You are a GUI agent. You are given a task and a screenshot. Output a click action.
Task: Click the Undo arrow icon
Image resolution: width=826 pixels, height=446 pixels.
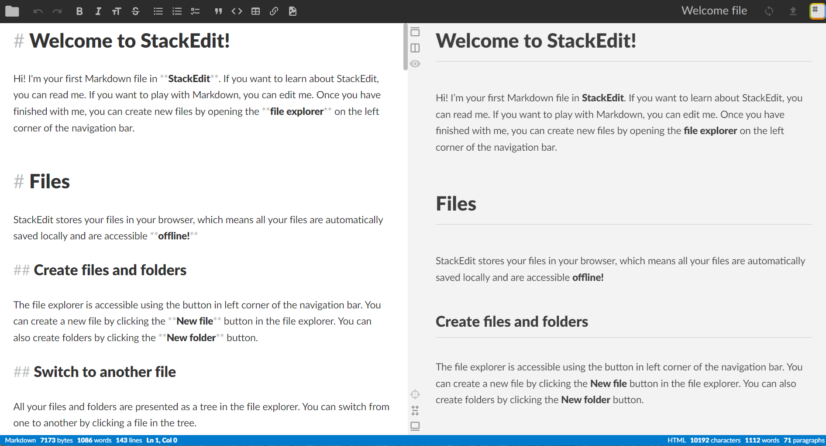pyautogui.click(x=38, y=11)
